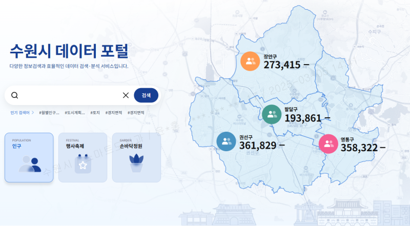Select the orange 장안구 people icon
410x226 pixels.
(250, 61)
